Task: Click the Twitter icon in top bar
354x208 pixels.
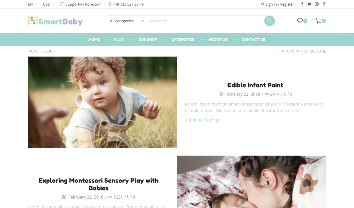Action: point(309,4)
